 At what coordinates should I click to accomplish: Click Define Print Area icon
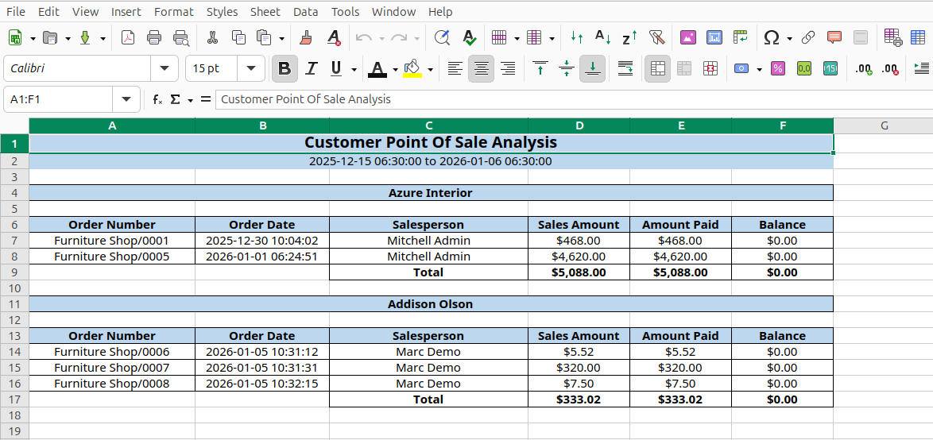[x=892, y=38]
